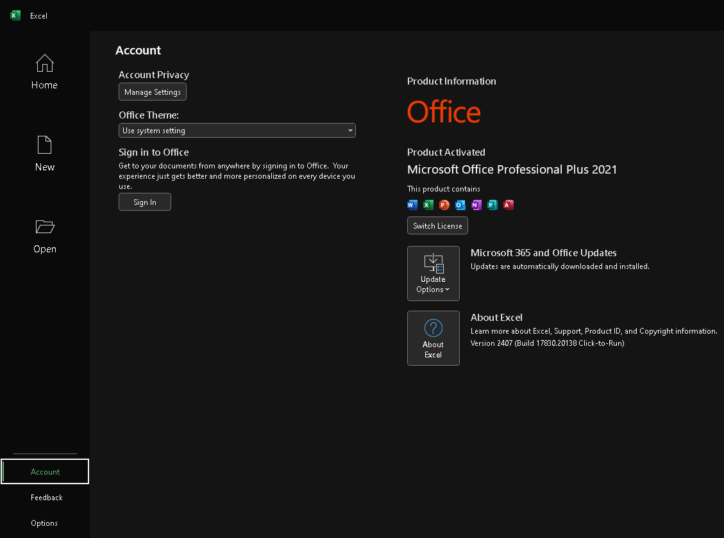Viewport: 724px width, 538px height.
Task: Click the Word product icon
Action: pyautogui.click(x=412, y=205)
